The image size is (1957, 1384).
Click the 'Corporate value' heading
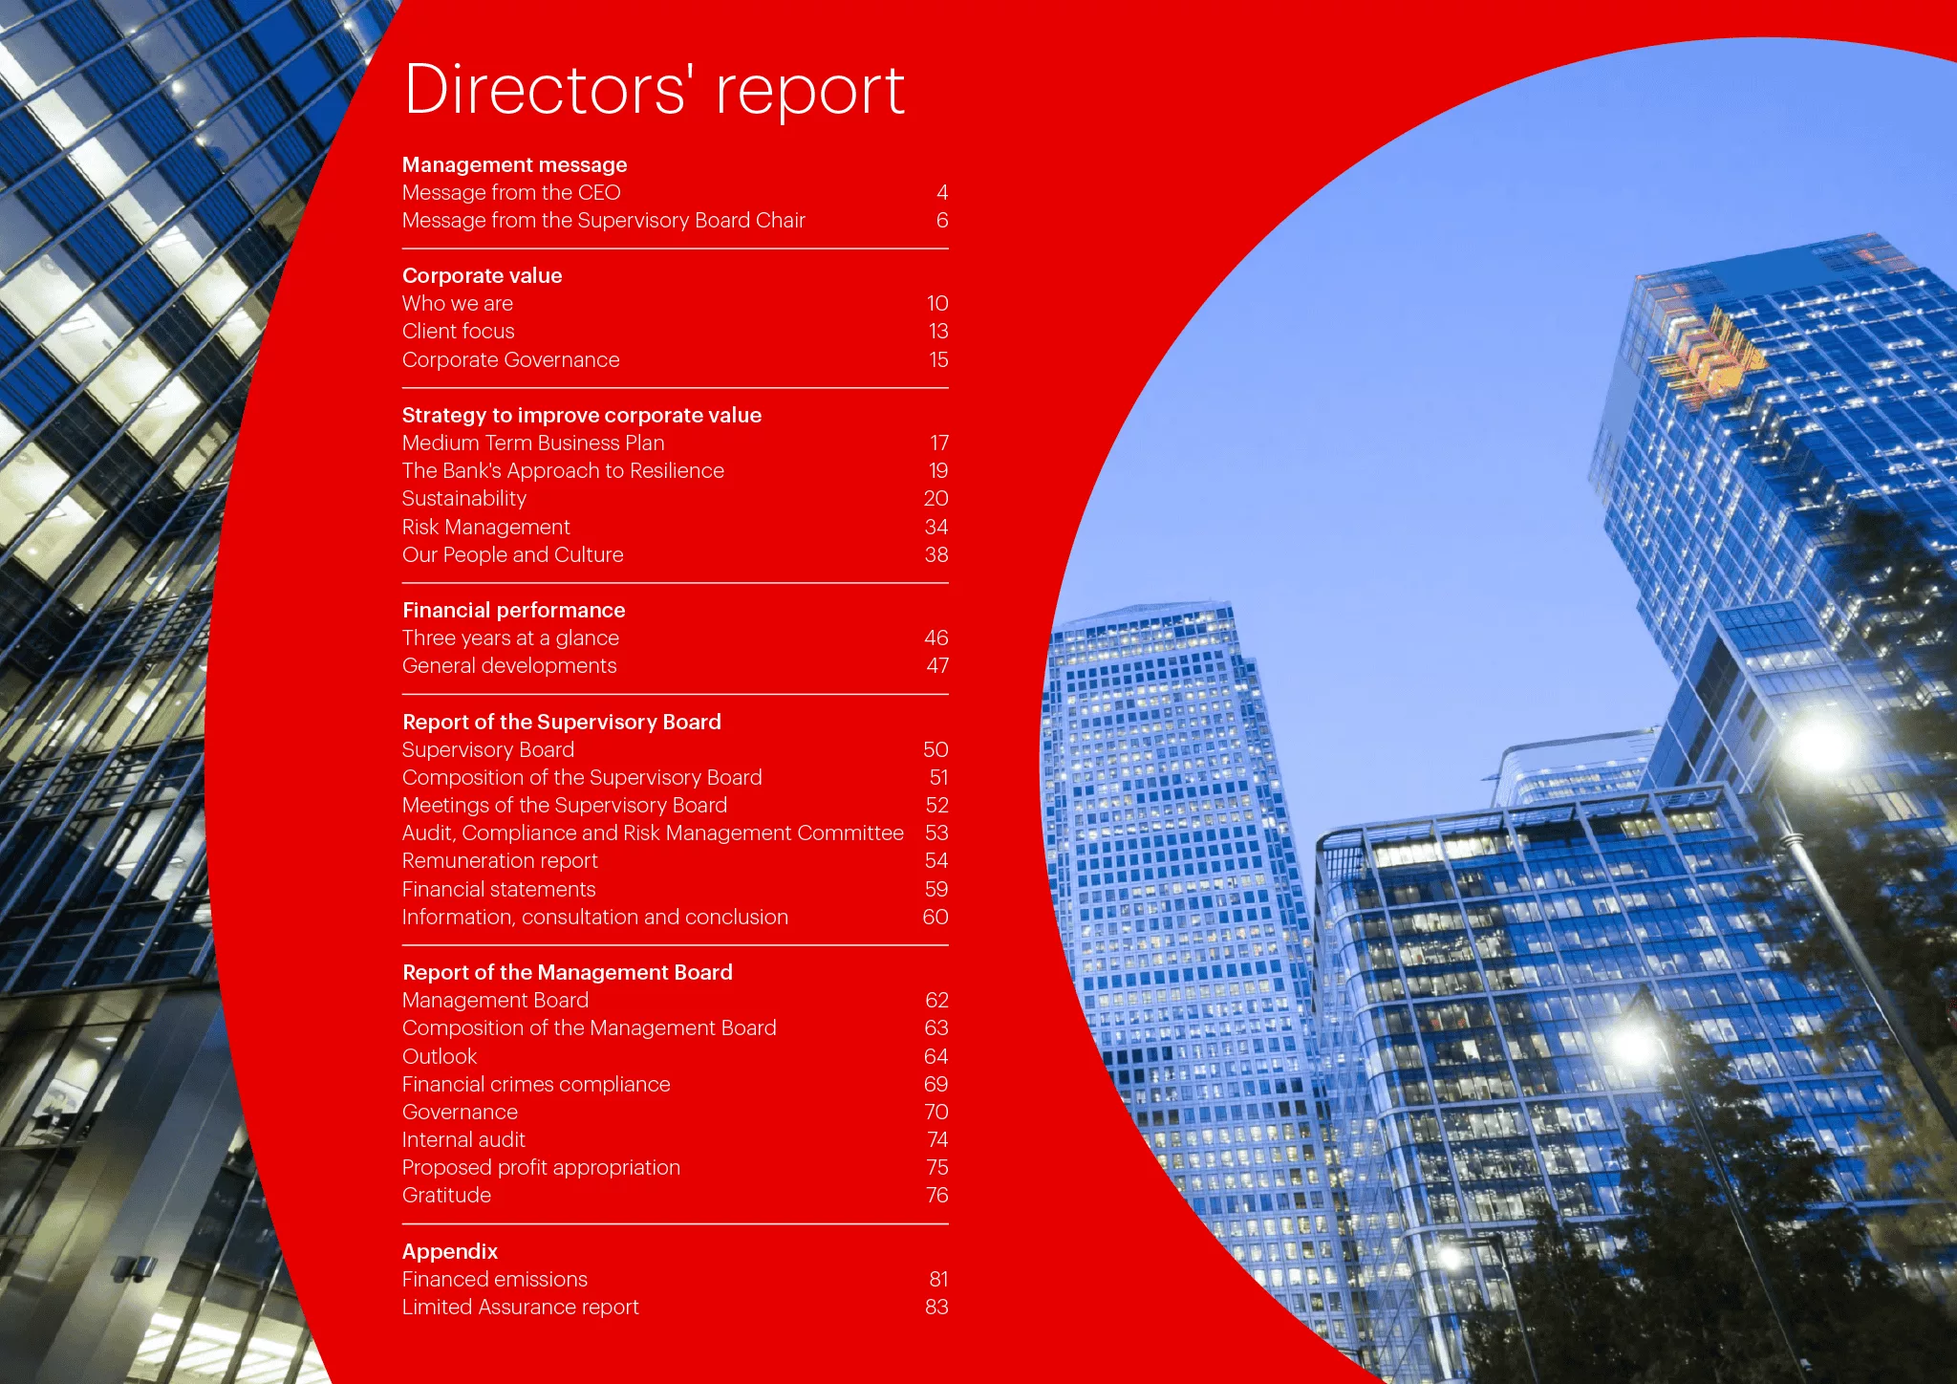[x=482, y=276]
